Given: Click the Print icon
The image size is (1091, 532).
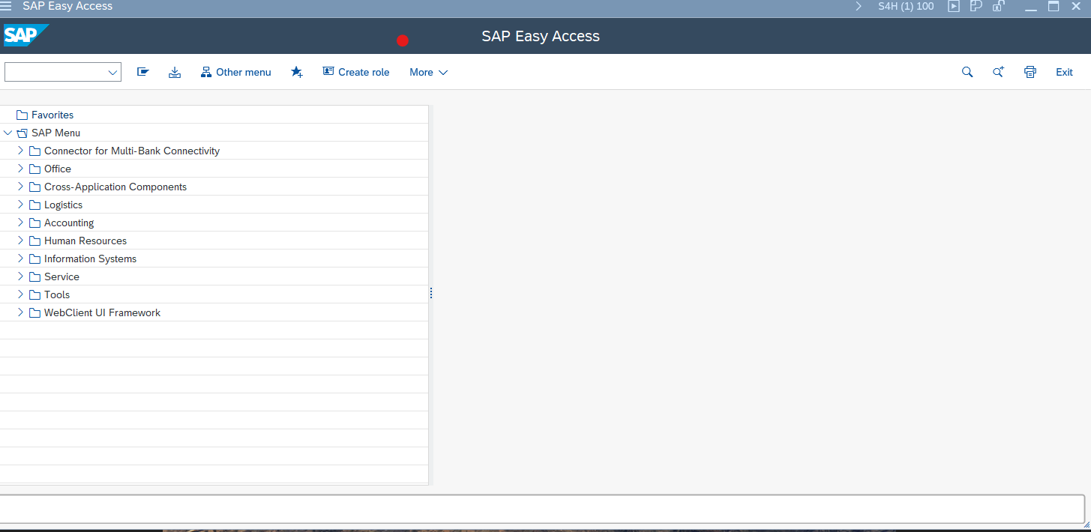Looking at the screenshot, I should pos(1030,72).
